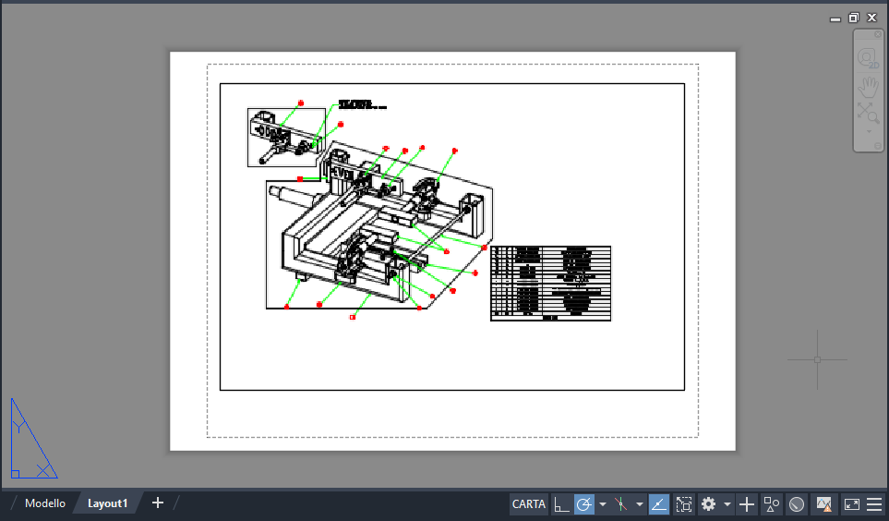This screenshot has width=889, height=521.
Task: Select the parts list table in layout
Action: [550, 284]
